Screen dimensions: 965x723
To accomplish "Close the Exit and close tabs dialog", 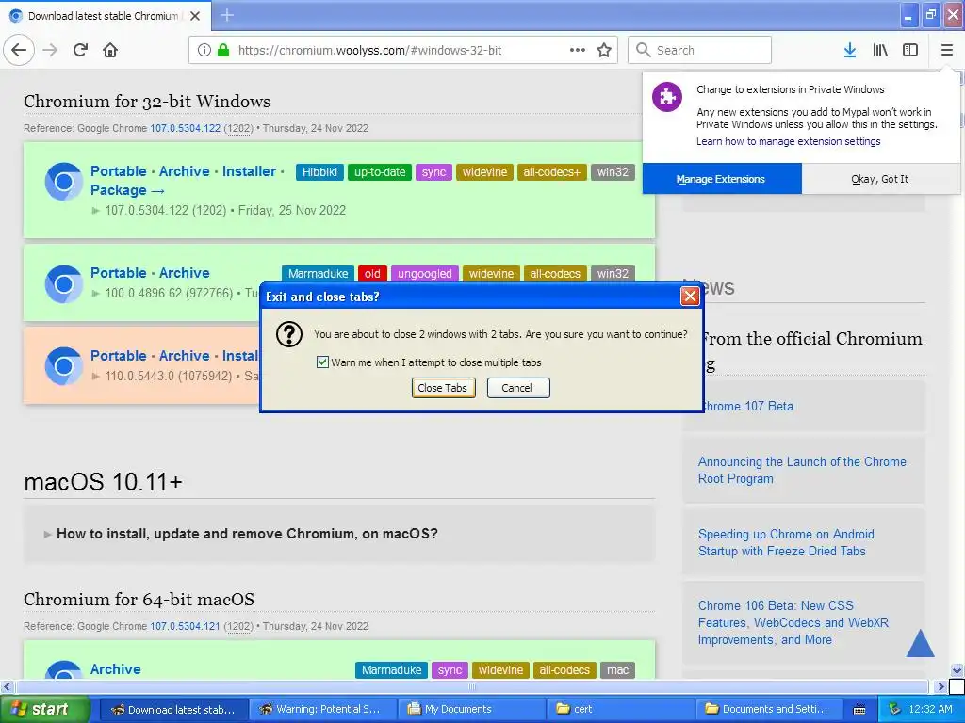I will (690, 297).
